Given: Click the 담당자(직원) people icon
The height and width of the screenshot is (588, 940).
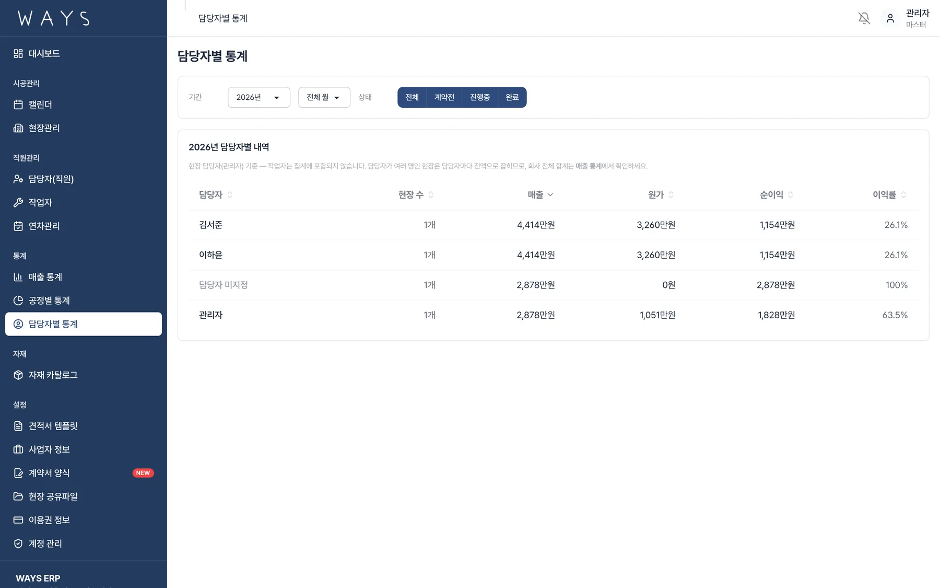Looking at the screenshot, I should pyautogui.click(x=18, y=179).
